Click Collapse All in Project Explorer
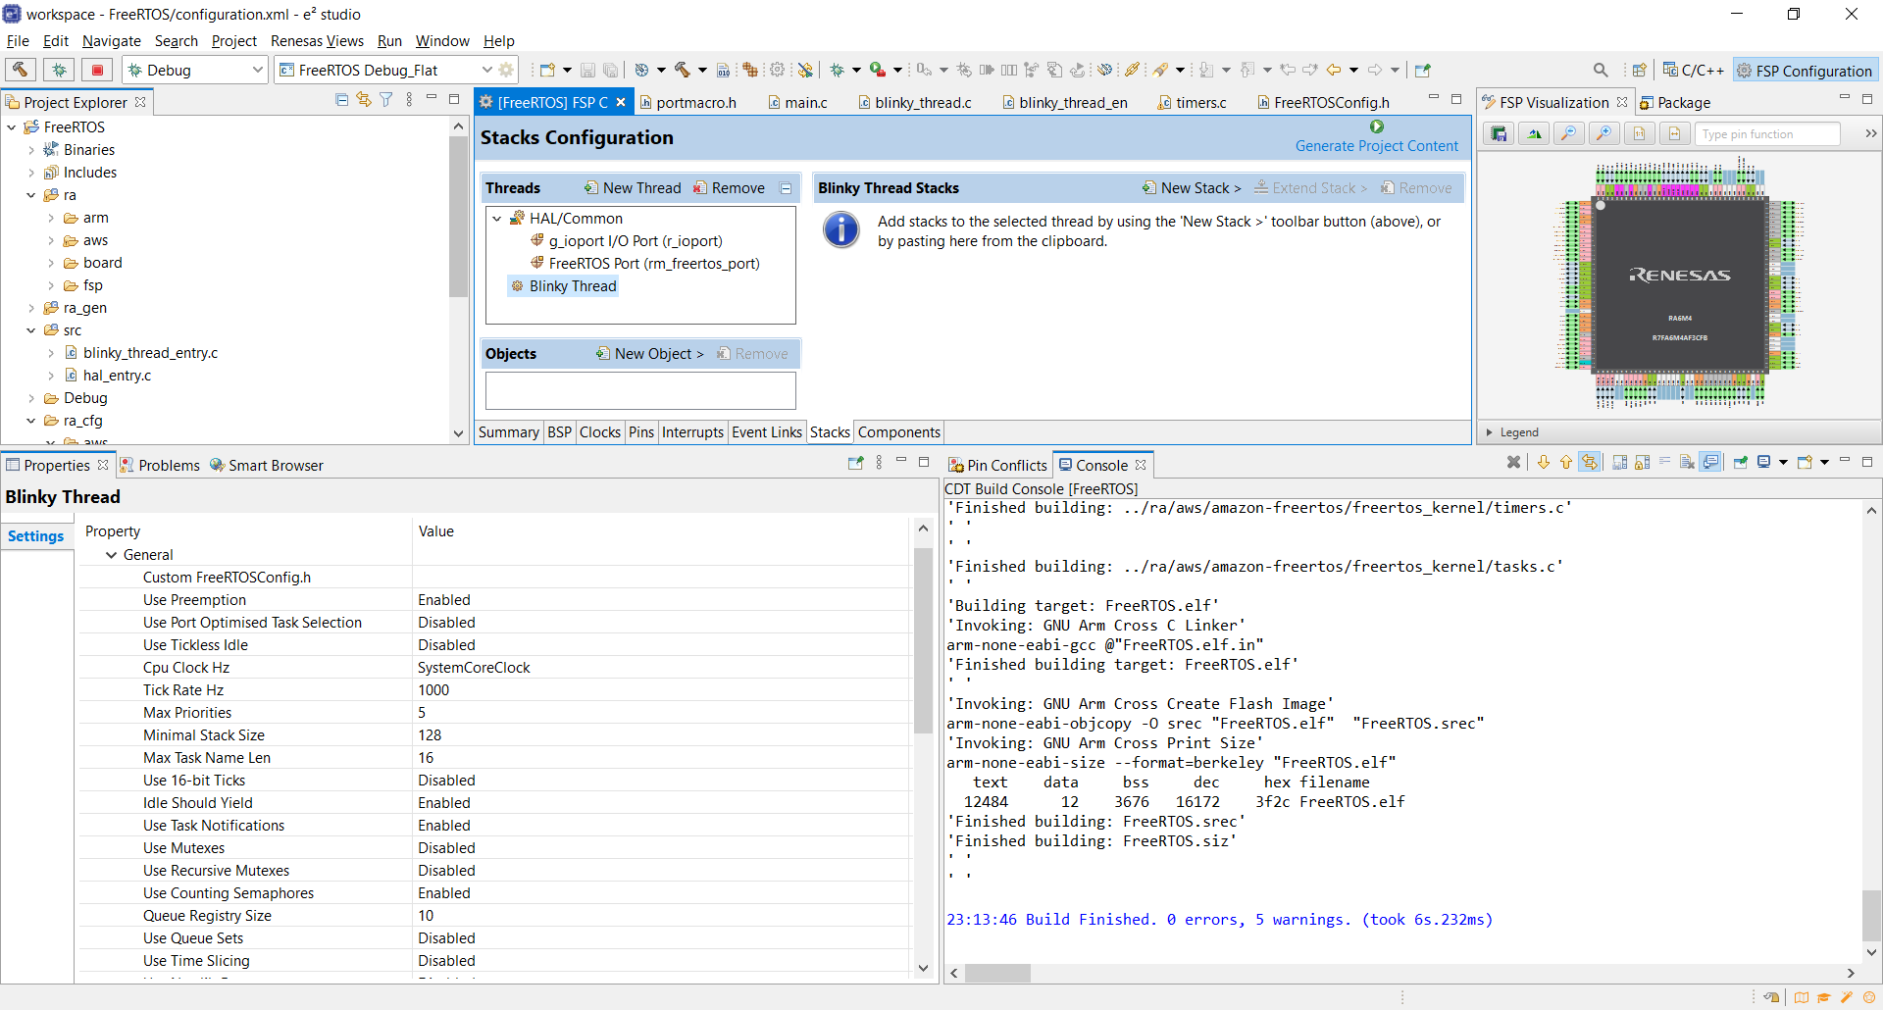 click(x=341, y=100)
